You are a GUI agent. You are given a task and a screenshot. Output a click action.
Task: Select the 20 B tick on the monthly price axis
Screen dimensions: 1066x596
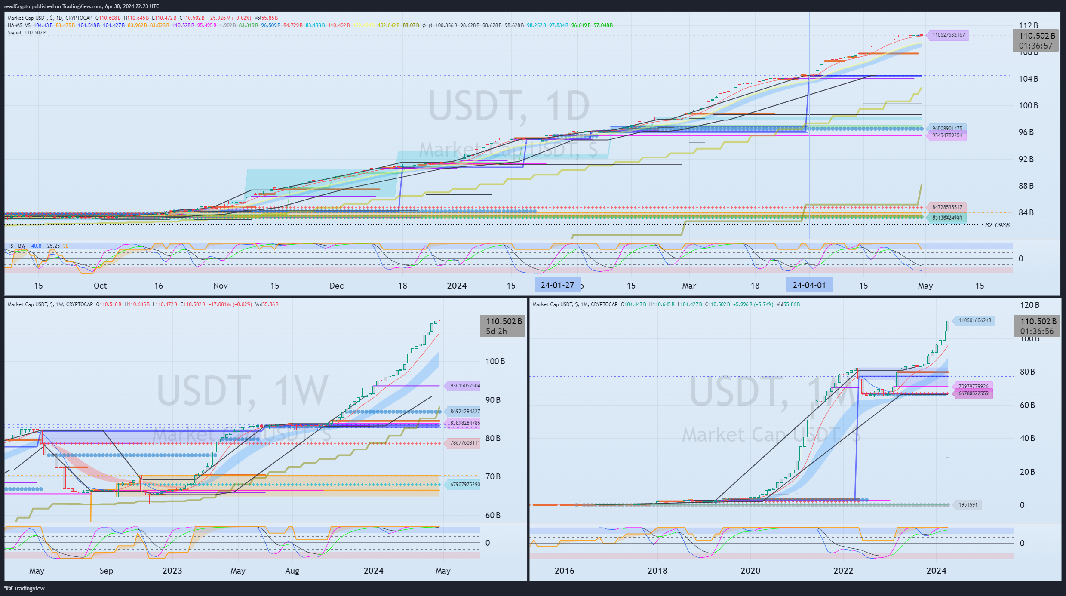(x=1027, y=472)
